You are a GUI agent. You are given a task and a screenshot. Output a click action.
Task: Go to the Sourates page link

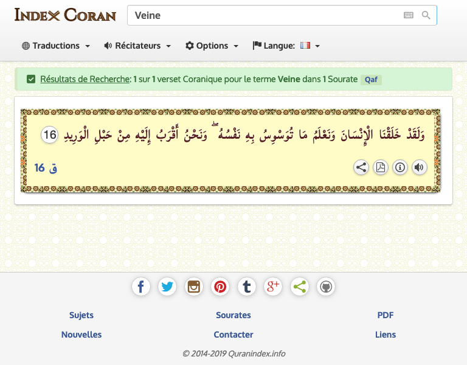pyautogui.click(x=233, y=315)
